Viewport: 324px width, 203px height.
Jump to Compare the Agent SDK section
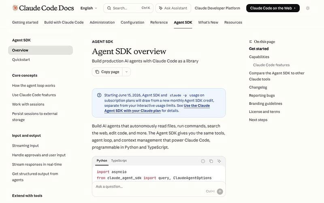[x=277, y=76]
